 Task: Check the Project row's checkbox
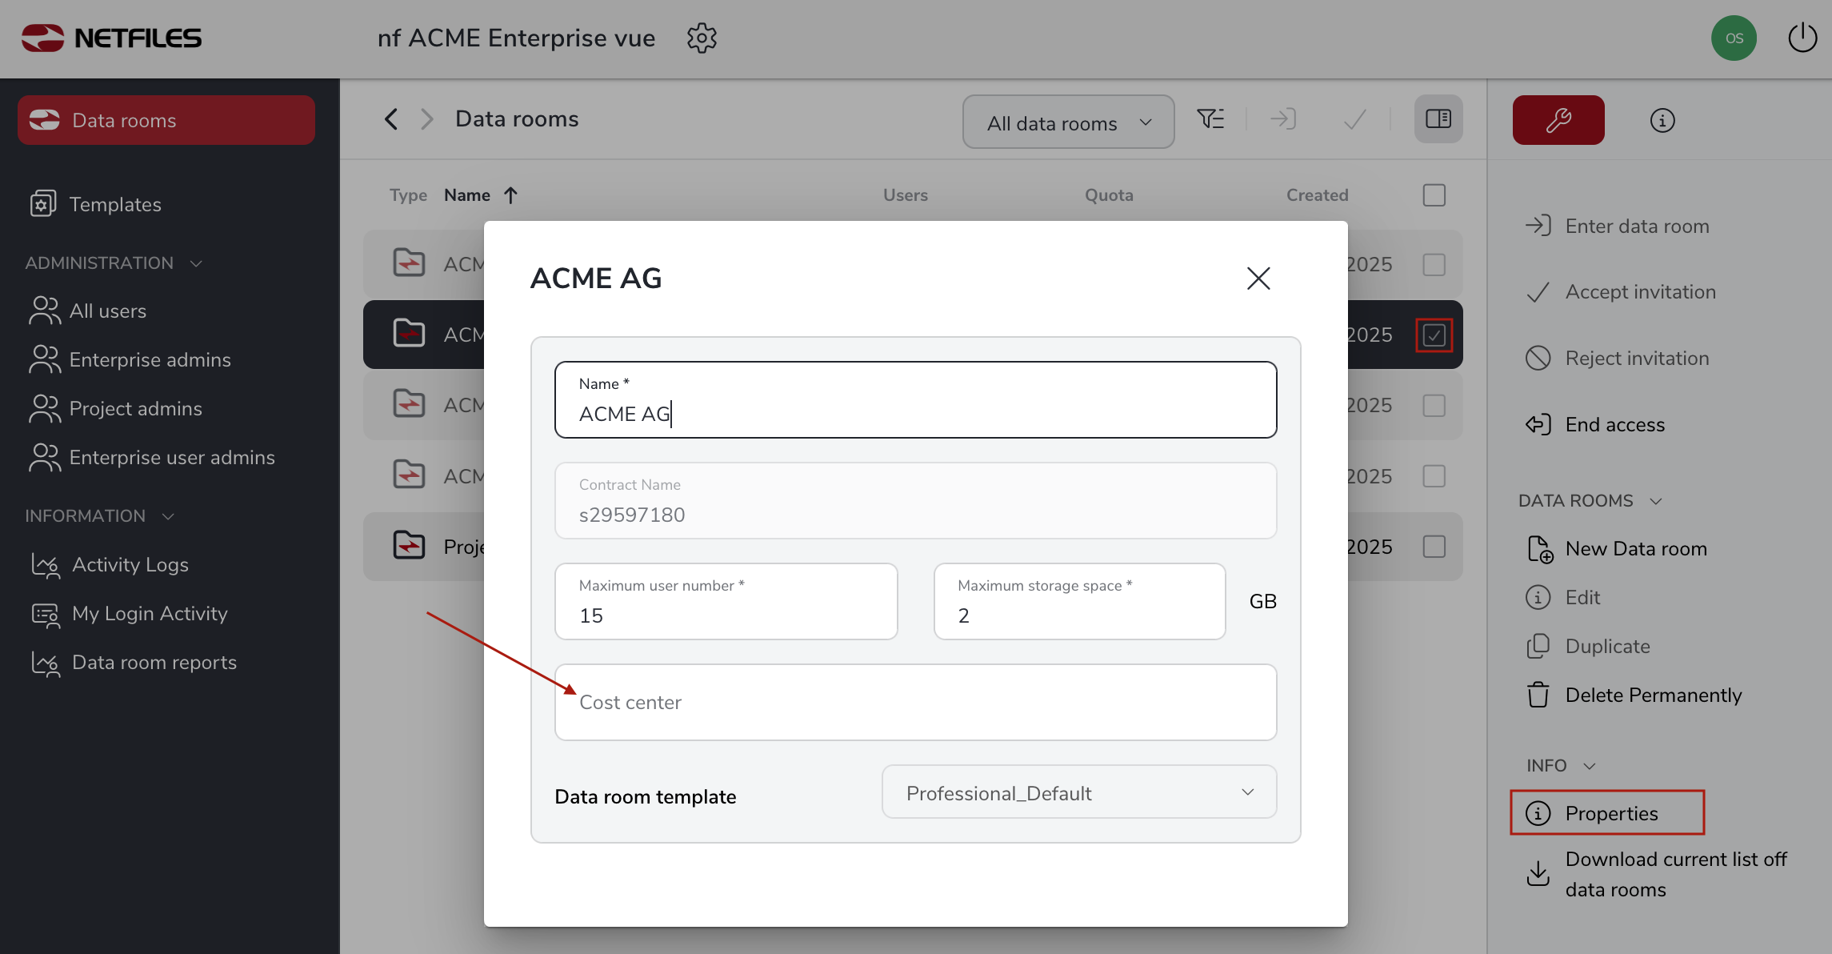pyautogui.click(x=1434, y=547)
